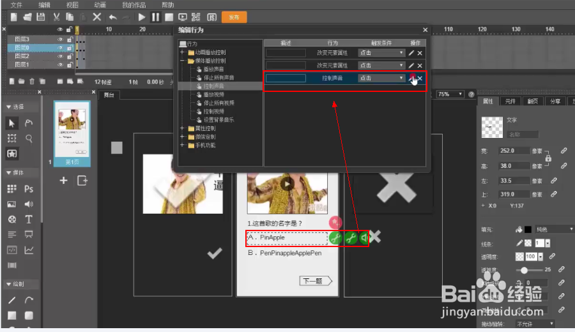
Task: Click the JS script icon in toolbar
Action: (212, 17)
